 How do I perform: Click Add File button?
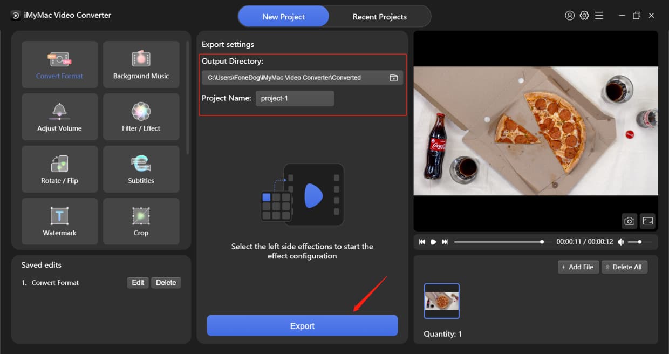pos(578,267)
